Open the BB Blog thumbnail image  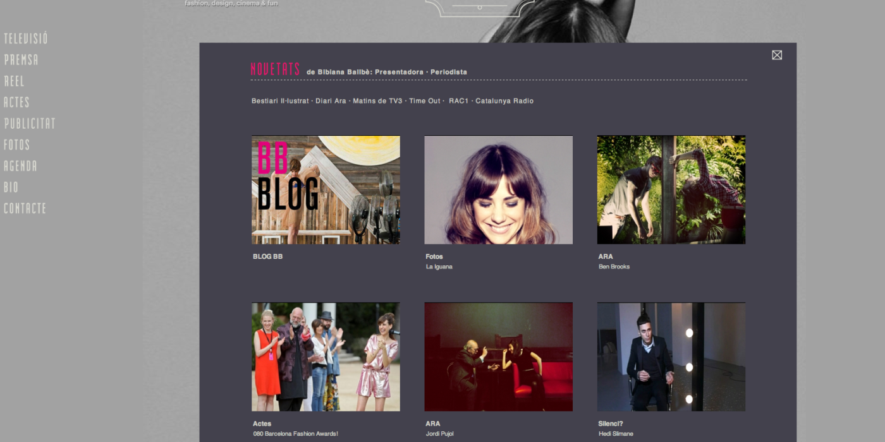(326, 190)
